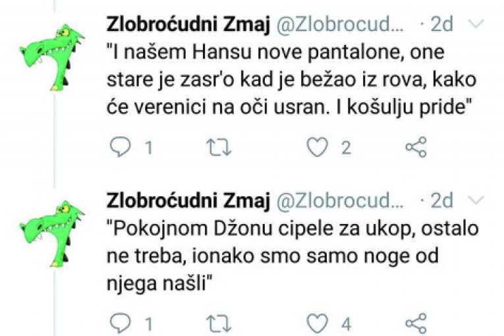The image size is (504, 336).
Task: Open first tweet's 2d timestamp
Action: (441, 24)
